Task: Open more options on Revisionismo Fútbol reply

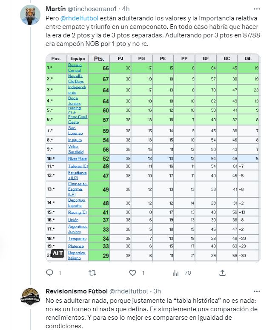Action: 257,291
